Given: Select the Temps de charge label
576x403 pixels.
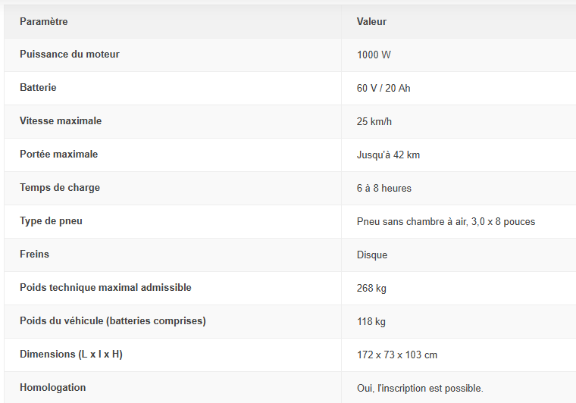Looking at the screenshot, I should tap(60, 188).
